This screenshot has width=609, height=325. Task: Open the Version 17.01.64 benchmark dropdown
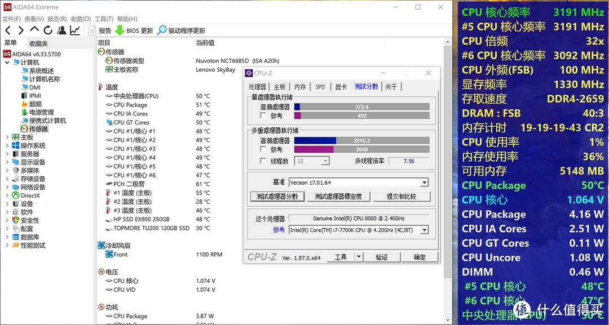424,182
